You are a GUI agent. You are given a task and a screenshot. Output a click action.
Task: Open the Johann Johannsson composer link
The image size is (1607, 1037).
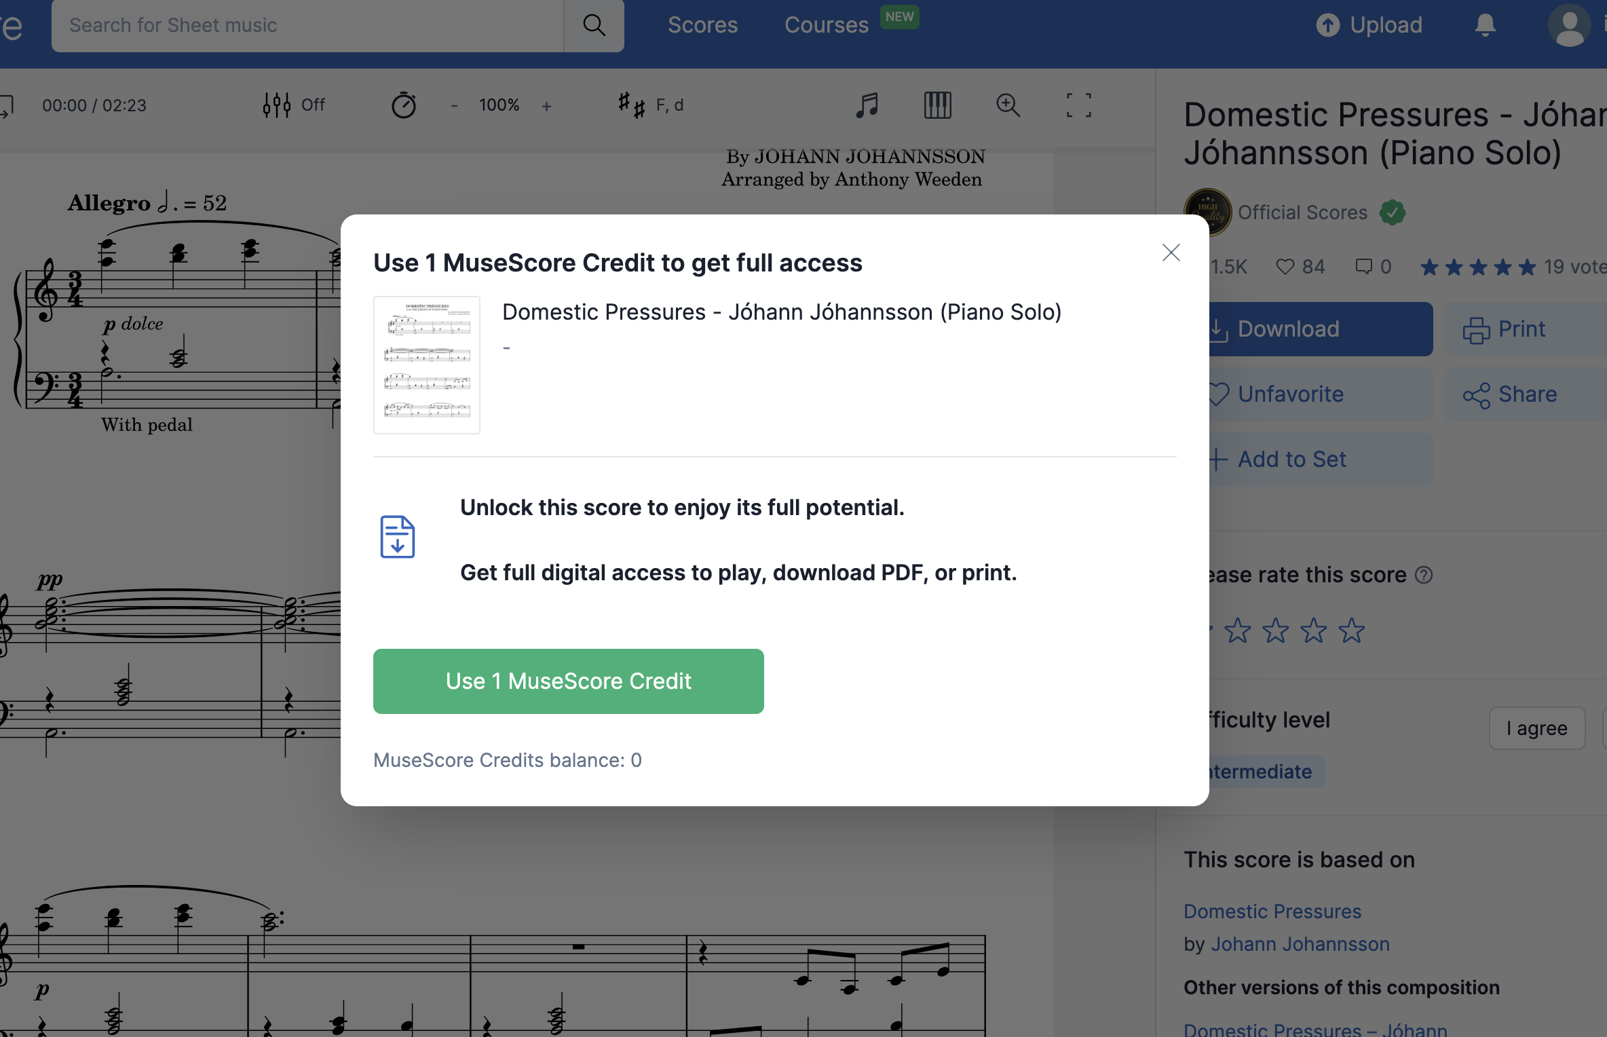pos(1300,944)
